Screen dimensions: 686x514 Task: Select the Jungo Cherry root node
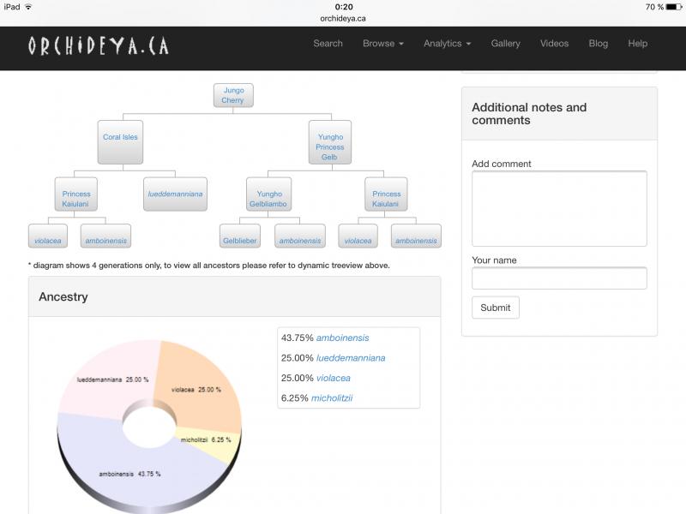point(233,95)
